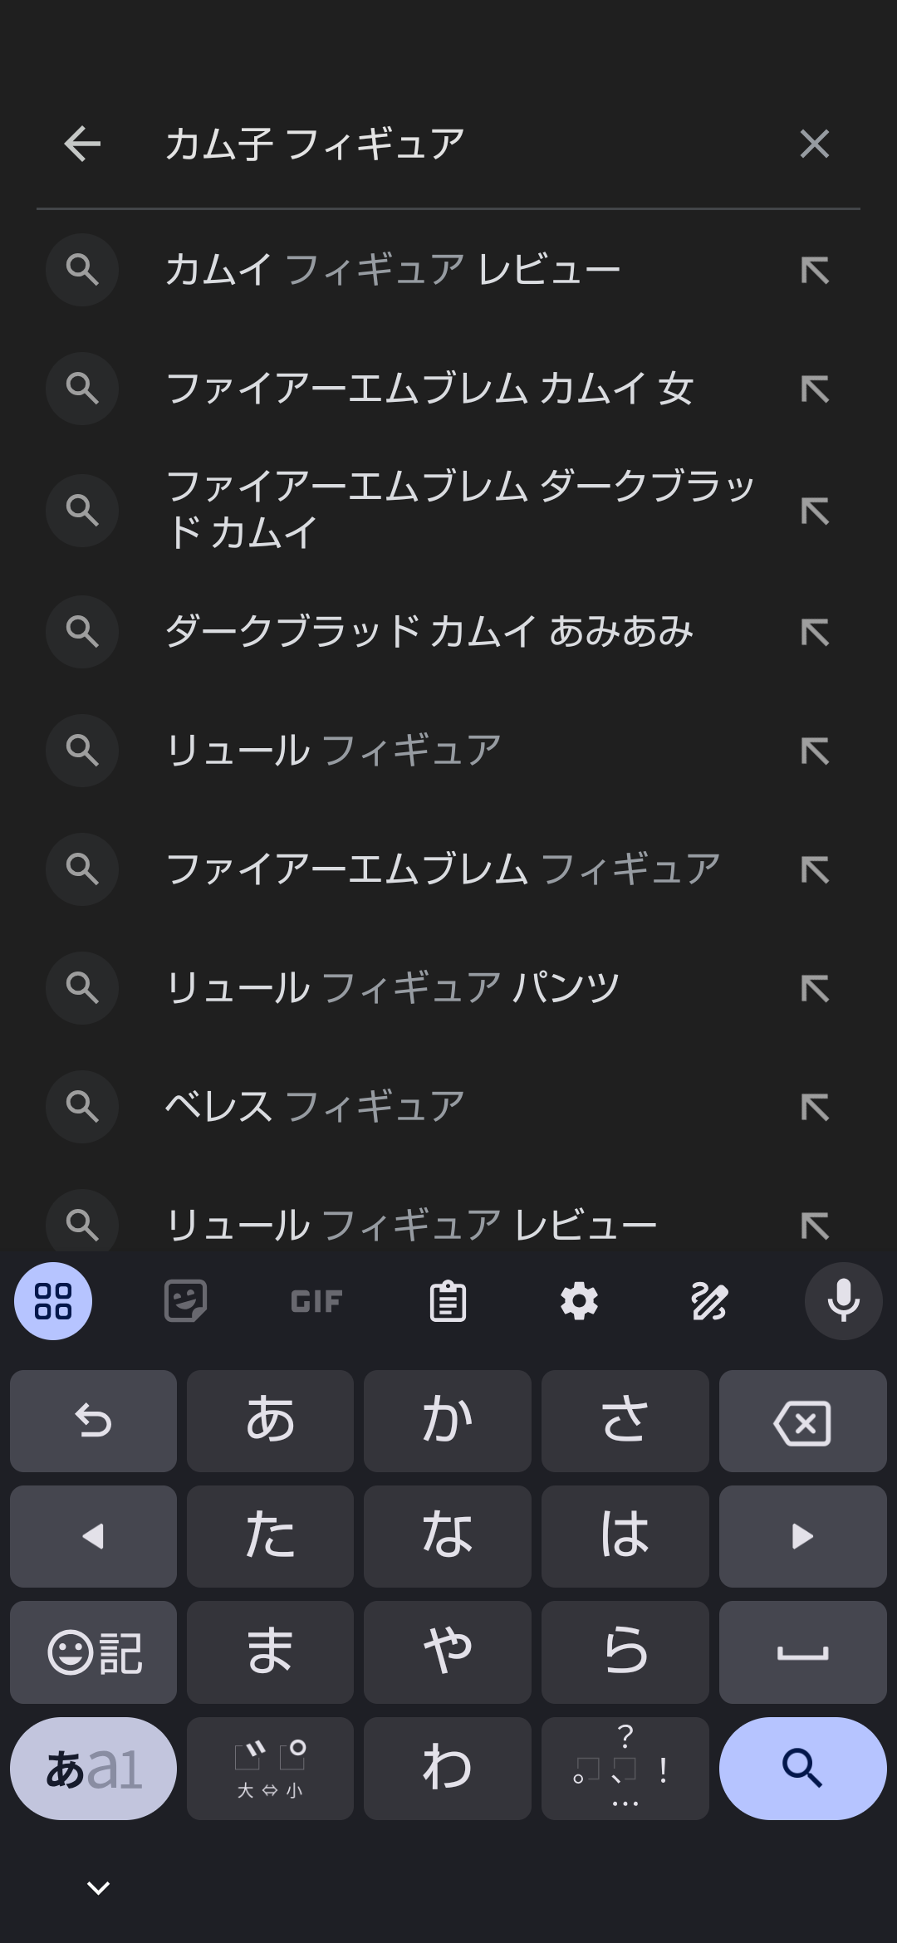
Task: Tap the back arrow in search bar
Action: point(82,144)
